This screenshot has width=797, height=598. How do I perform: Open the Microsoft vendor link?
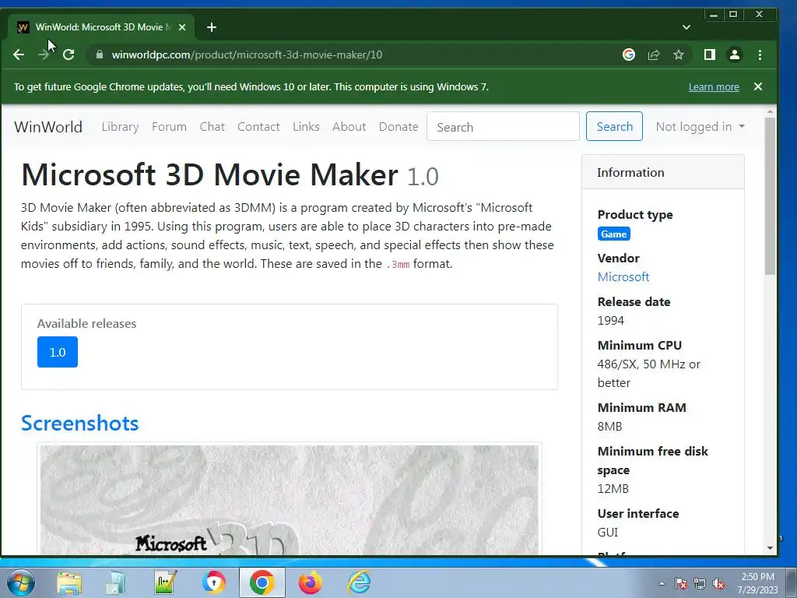623,276
